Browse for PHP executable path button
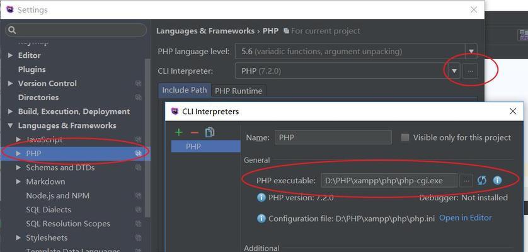528x252 pixels. pos(466,181)
